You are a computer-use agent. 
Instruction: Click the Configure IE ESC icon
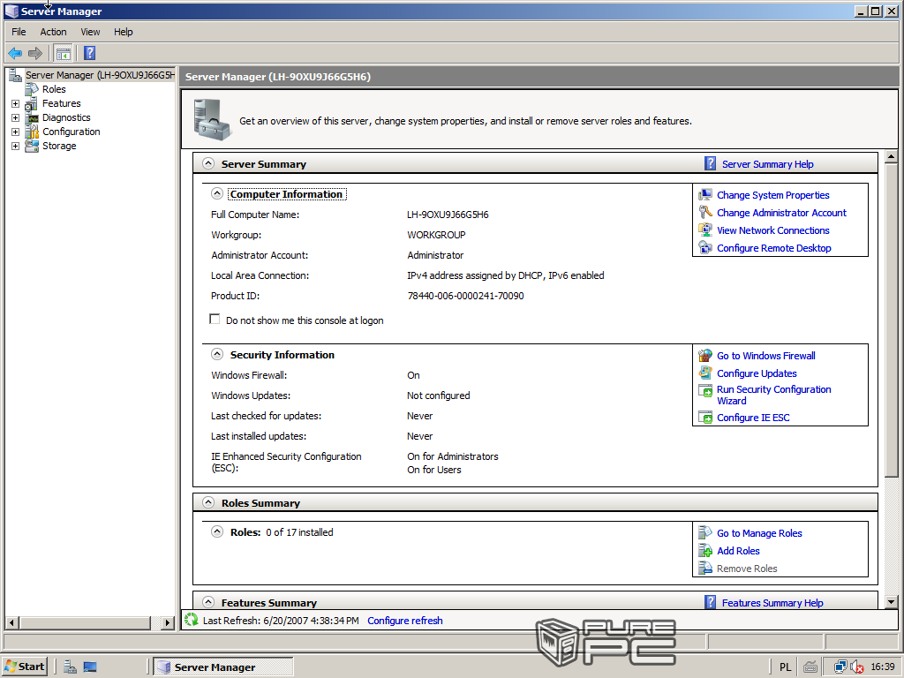point(705,418)
